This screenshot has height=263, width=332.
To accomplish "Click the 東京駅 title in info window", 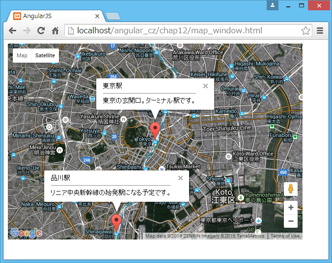I will 112,86.
